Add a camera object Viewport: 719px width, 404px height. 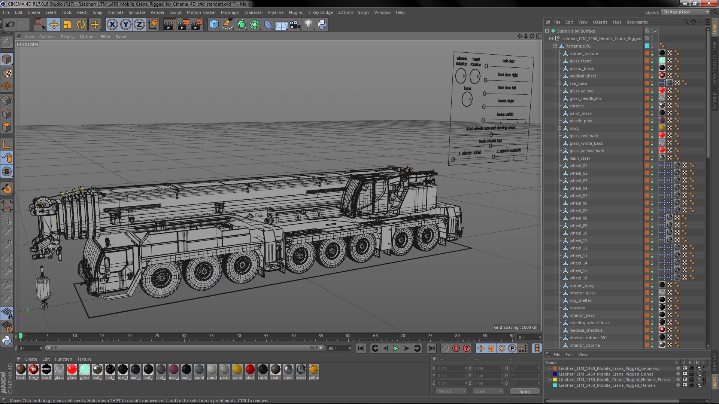(x=295, y=25)
